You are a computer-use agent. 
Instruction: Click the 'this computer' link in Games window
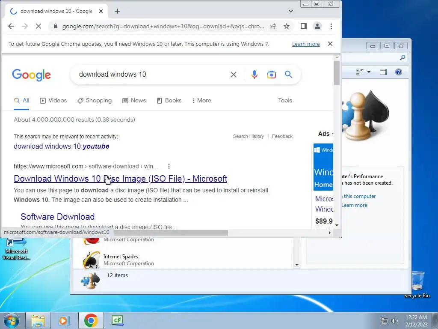click(359, 196)
